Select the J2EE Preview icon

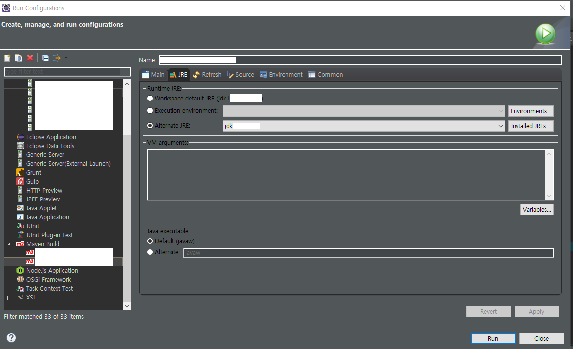coord(20,199)
